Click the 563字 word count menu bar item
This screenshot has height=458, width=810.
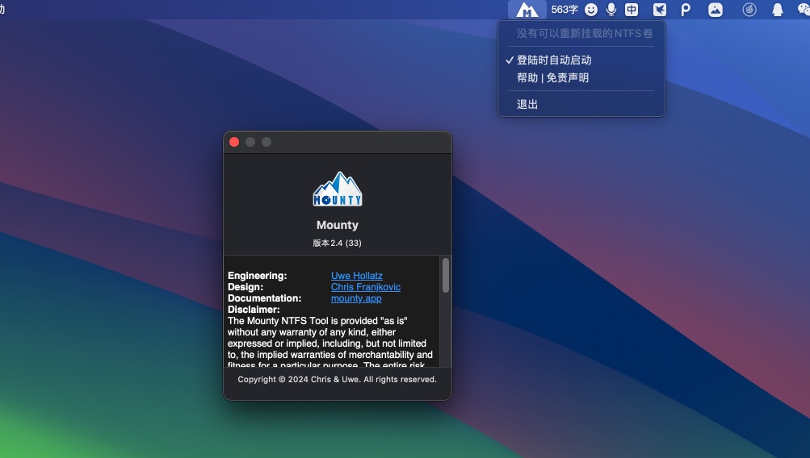564,10
